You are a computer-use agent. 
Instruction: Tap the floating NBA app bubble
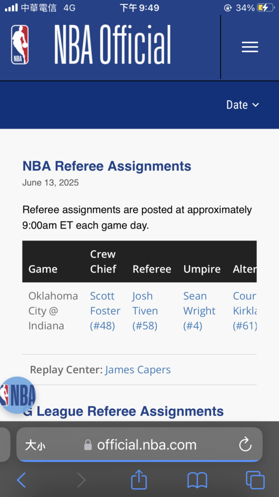click(x=17, y=395)
